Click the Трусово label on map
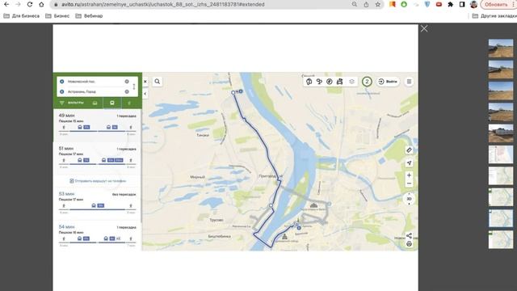This screenshot has width=517, height=291. coord(216,220)
